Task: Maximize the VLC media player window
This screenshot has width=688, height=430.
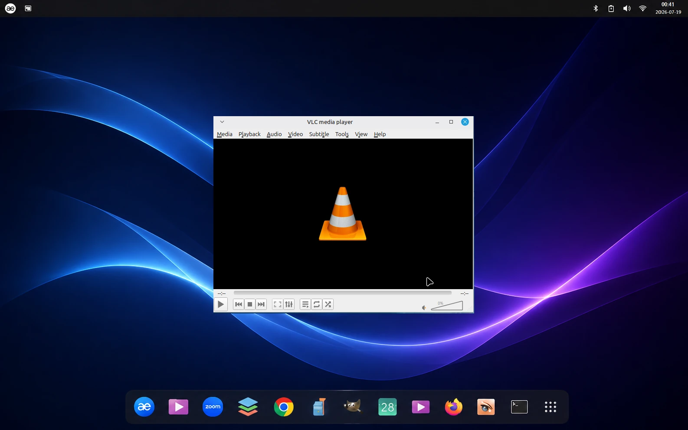Action: (451, 122)
